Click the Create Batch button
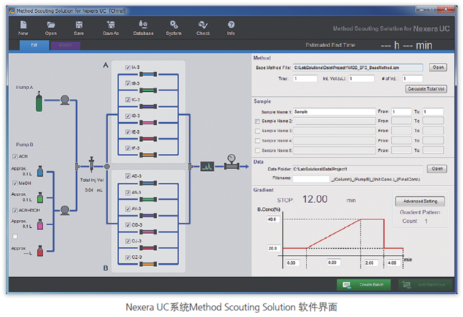This screenshot has width=463, height=317. click(x=364, y=285)
